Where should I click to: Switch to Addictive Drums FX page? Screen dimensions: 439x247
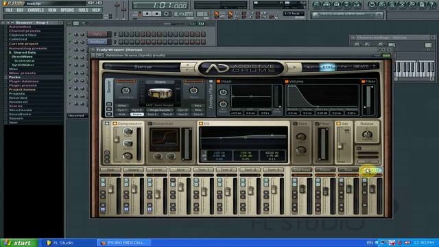(344, 67)
